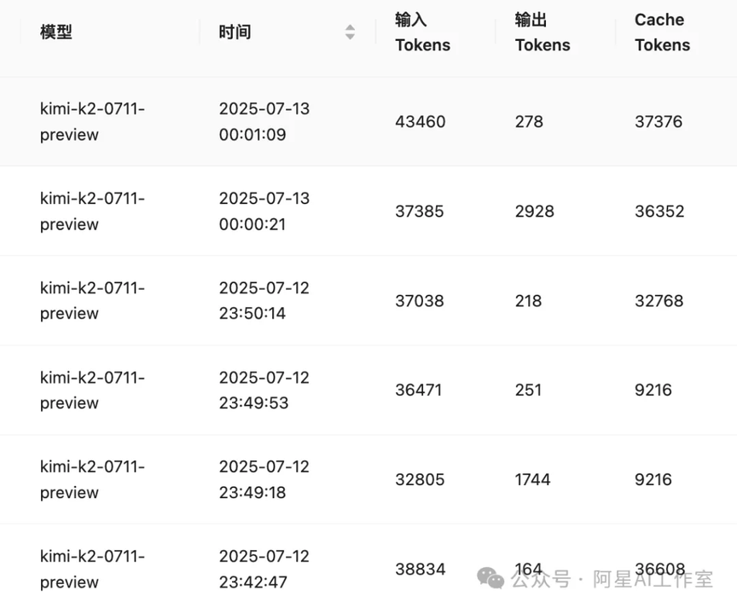Select the 输入 Tokens column header
Screen dimensions: 737x608
[x=422, y=32]
